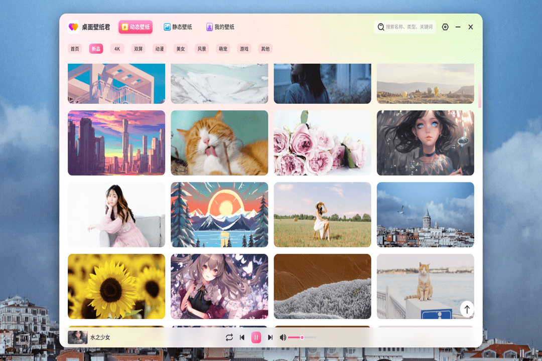Open the 我的壁纸 tab
The image size is (542, 361).
pos(220,27)
